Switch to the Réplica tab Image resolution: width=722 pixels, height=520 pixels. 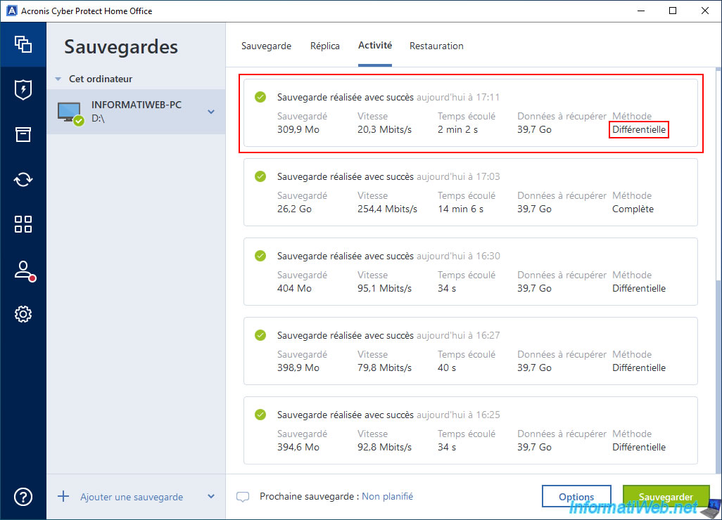pos(324,46)
